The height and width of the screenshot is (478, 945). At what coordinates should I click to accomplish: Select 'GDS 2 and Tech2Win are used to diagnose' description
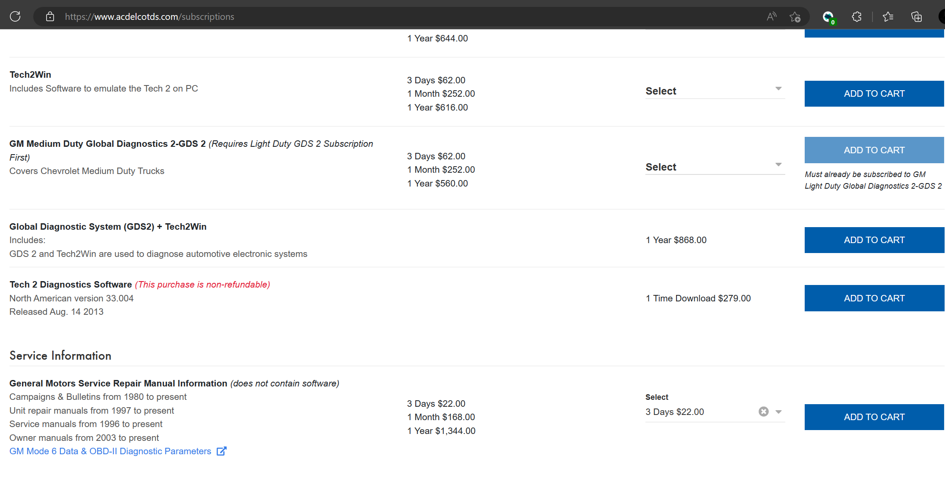coord(158,254)
